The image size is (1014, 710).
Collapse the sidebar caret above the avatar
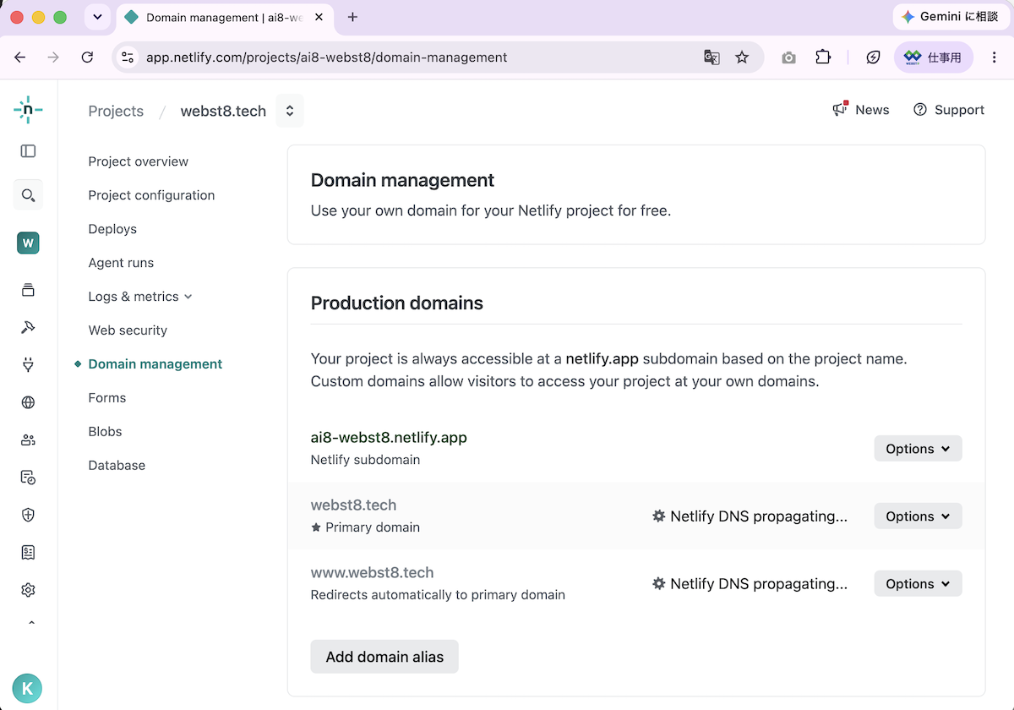pos(31,624)
